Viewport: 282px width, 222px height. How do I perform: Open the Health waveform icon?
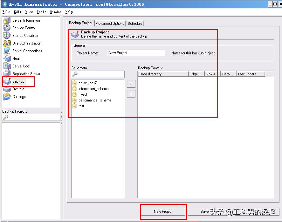(x=7, y=59)
